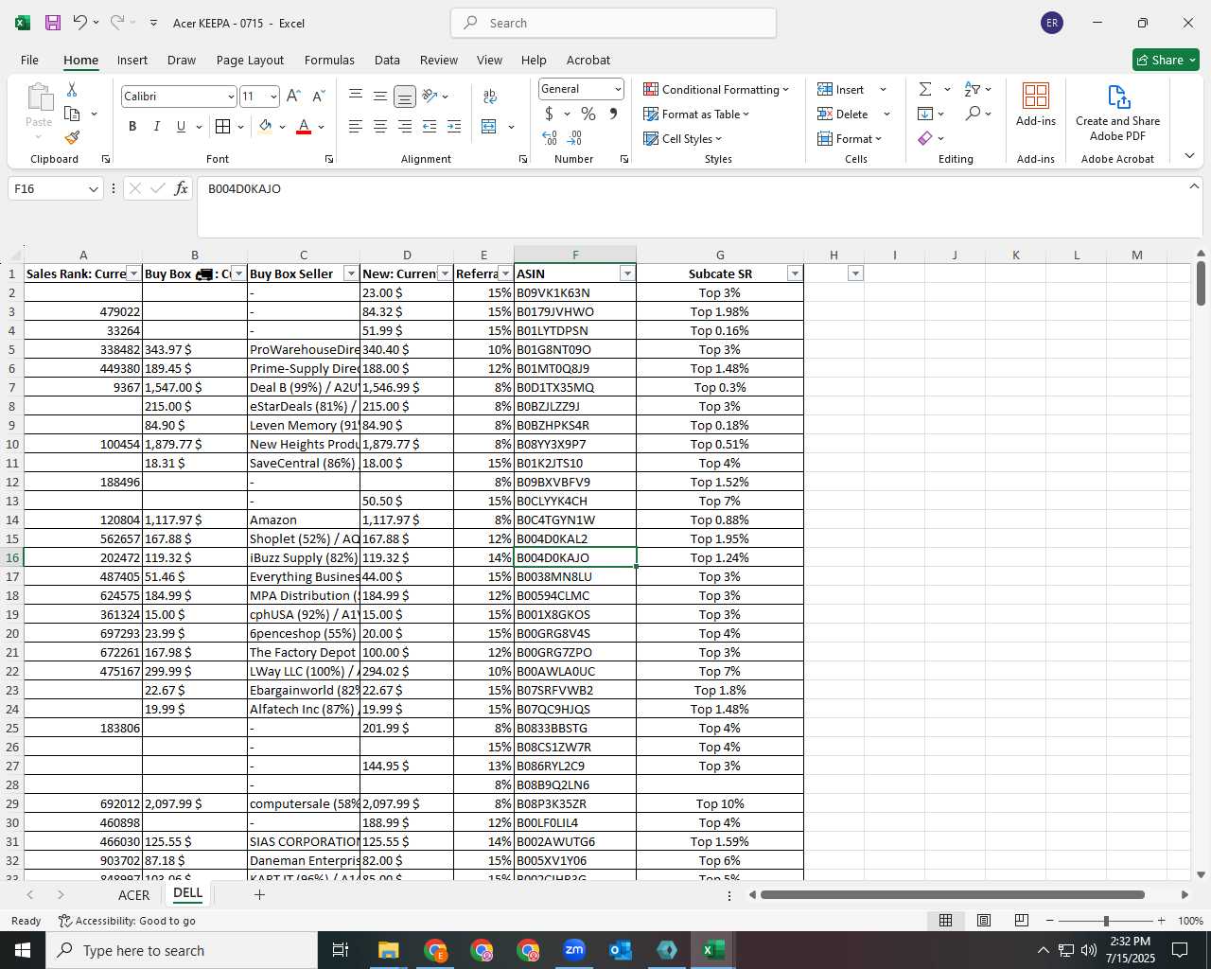
Task: Open ASIN column filter dropdown
Action: point(626,273)
